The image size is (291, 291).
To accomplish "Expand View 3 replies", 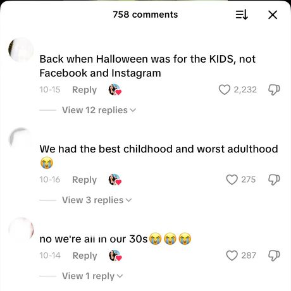I will point(97,200).
